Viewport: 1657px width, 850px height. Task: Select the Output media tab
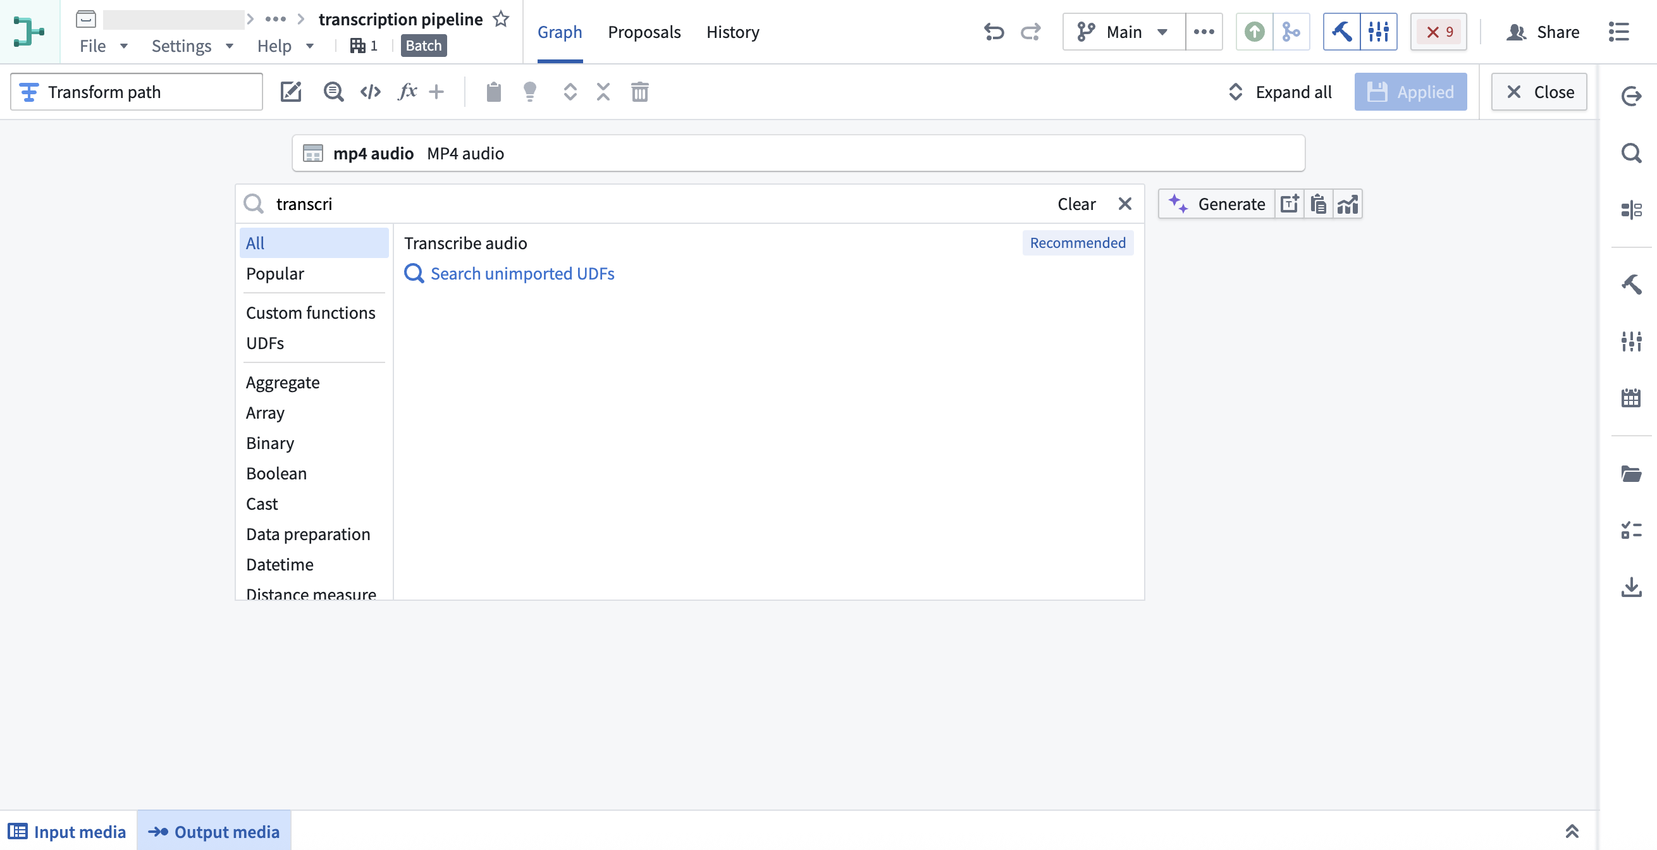pos(214,830)
